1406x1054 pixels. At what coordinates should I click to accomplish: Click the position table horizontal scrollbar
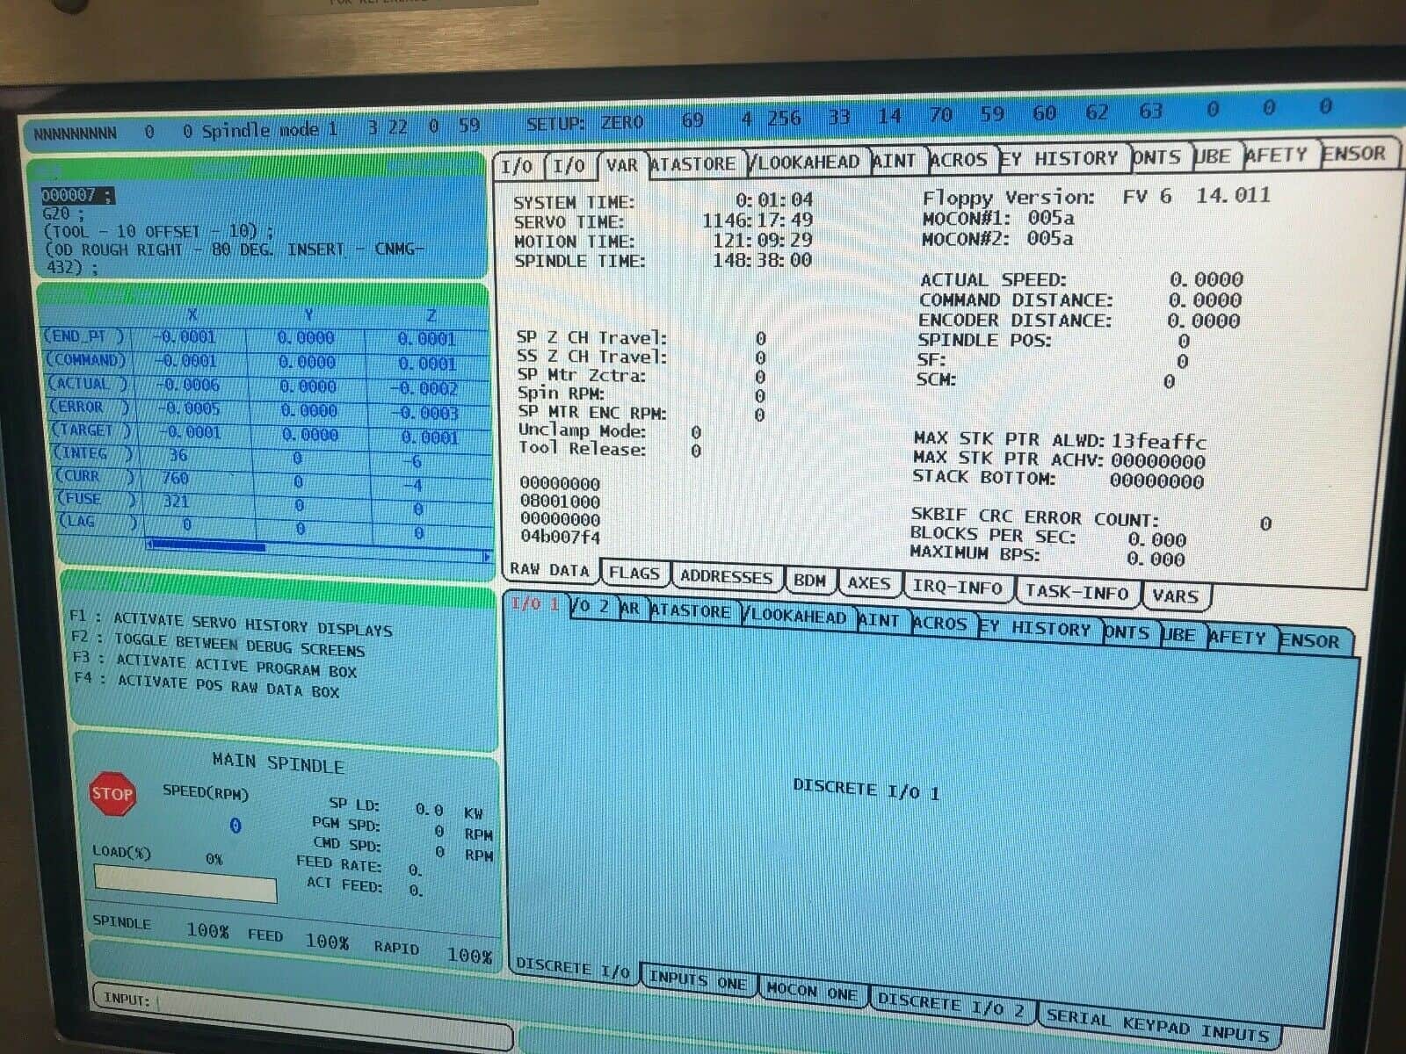[316, 549]
